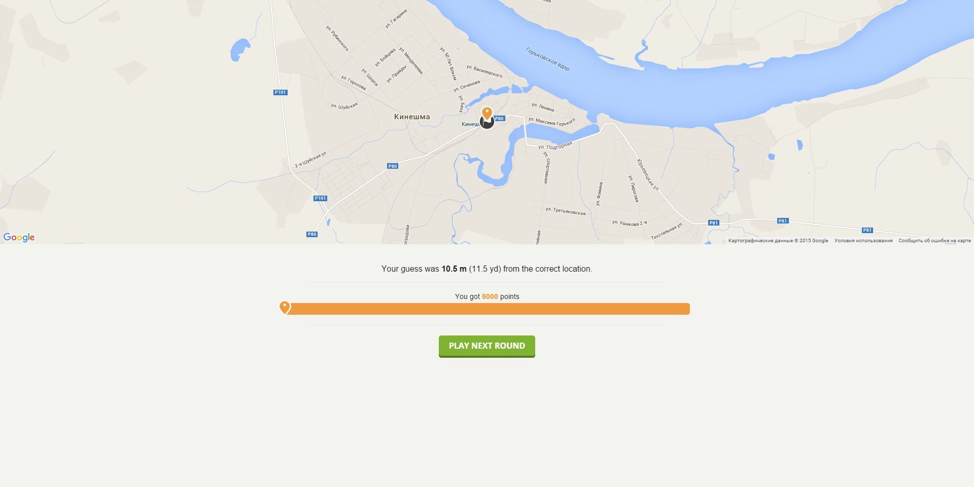Click the black flag correct-location marker

point(487,122)
